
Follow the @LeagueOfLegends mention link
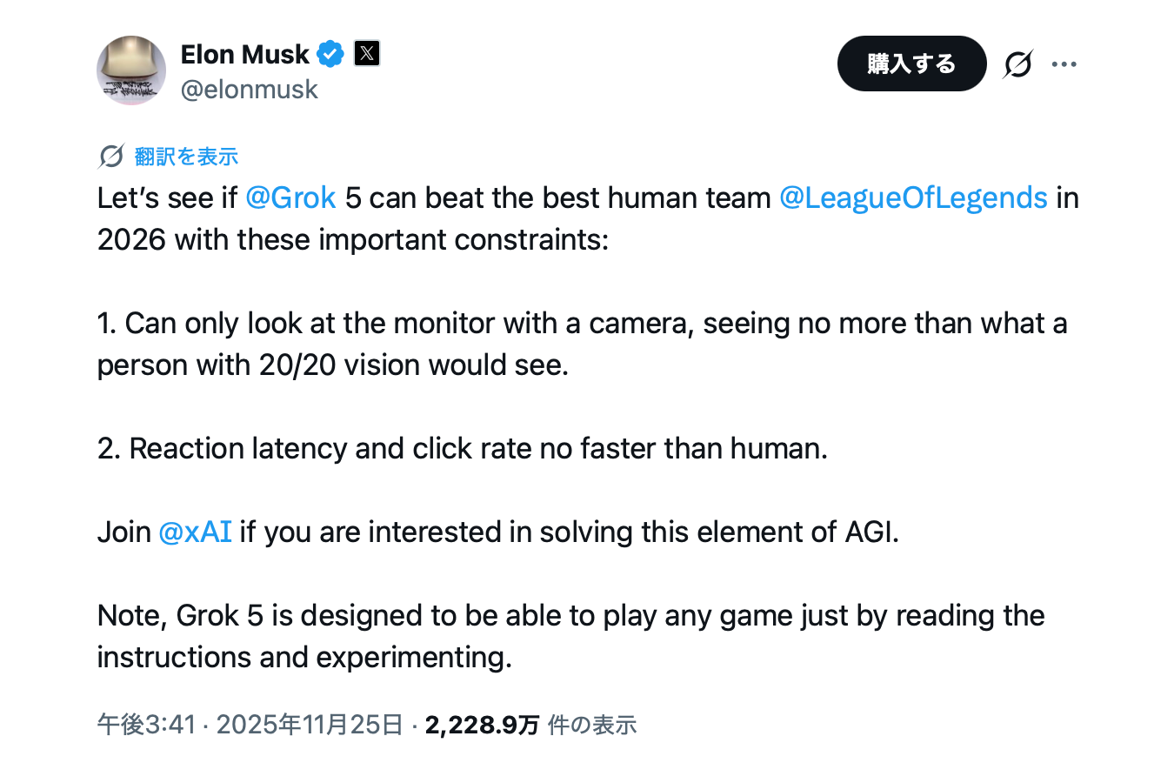(x=913, y=198)
